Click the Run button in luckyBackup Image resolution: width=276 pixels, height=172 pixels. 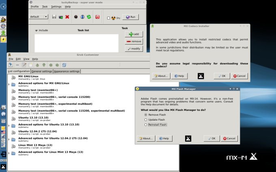tap(131, 17)
